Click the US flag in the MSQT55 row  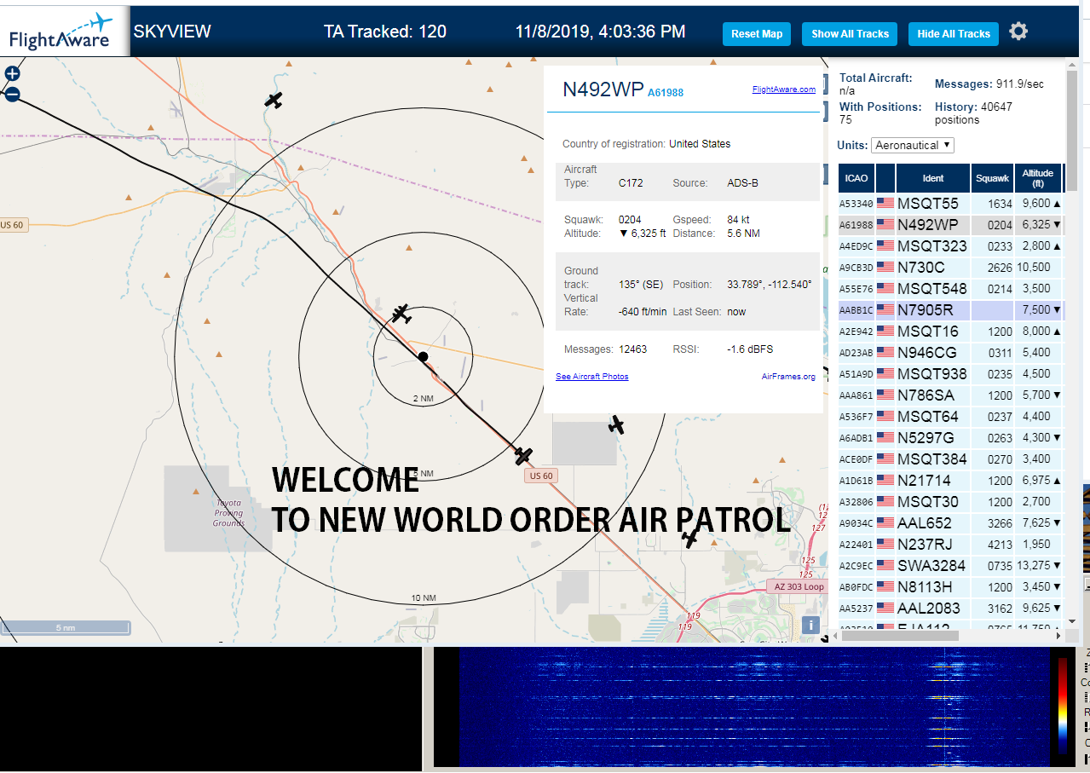(885, 204)
